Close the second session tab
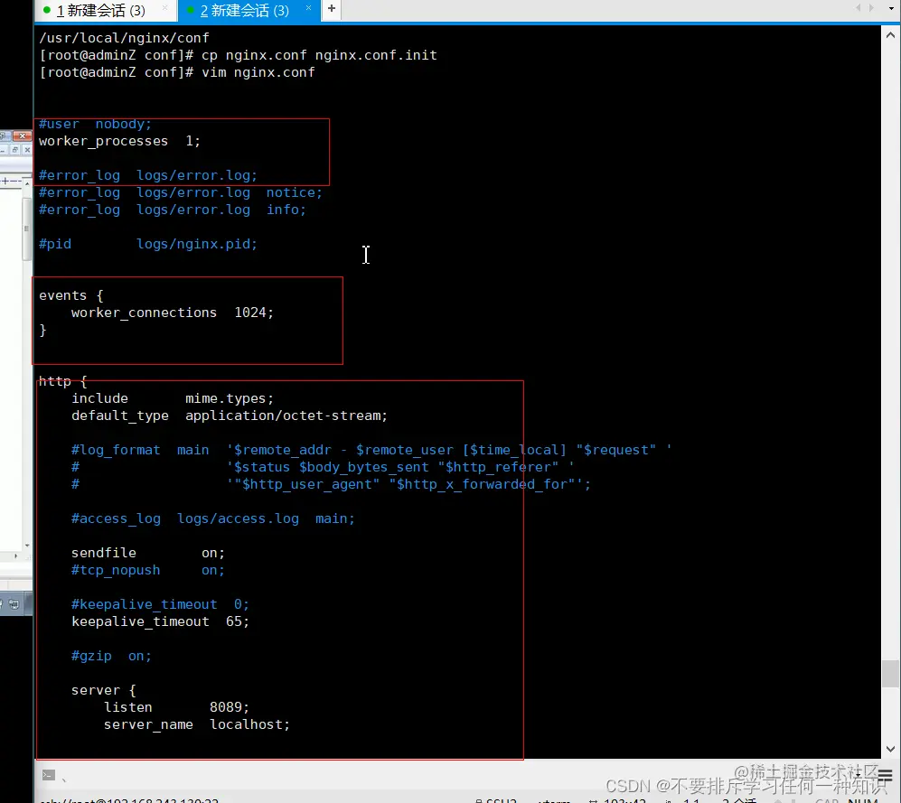The image size is (901, 803). click(x=308, y=8)
